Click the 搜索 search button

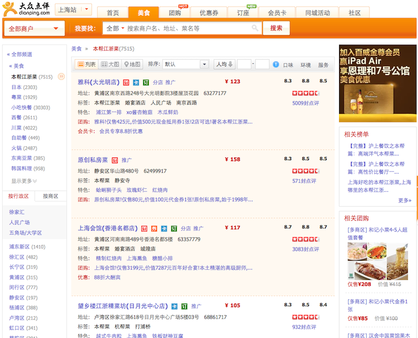[276, 28]
